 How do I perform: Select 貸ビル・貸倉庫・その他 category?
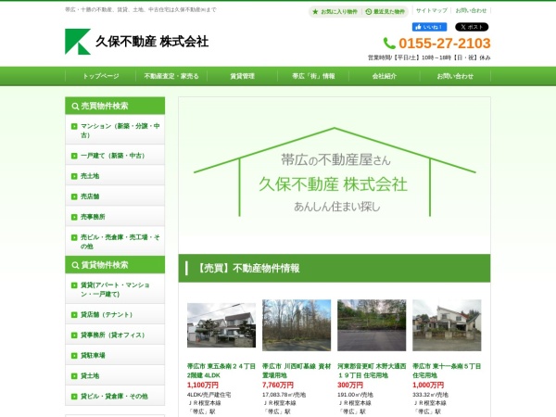pyautogui.click(x=115, y=396)
